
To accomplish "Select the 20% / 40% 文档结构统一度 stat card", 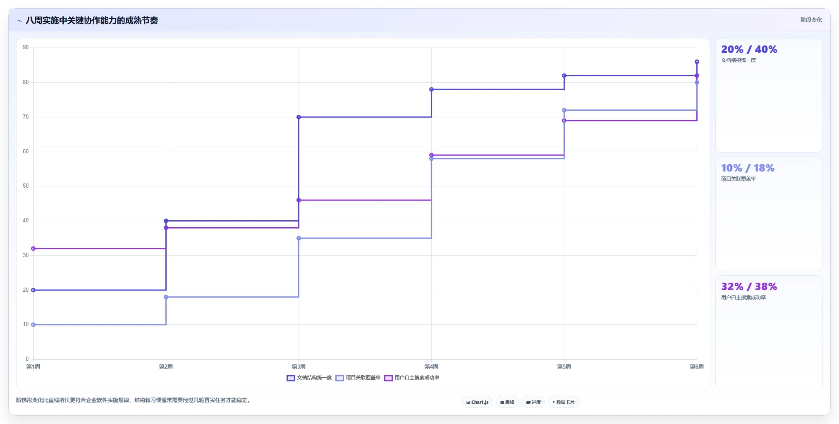I will (x=769, y=95).
